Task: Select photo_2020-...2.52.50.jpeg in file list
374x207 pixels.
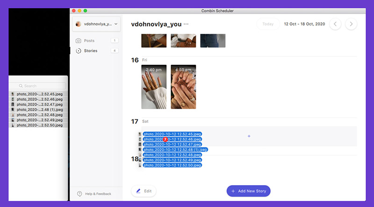Action: (38, 125)
